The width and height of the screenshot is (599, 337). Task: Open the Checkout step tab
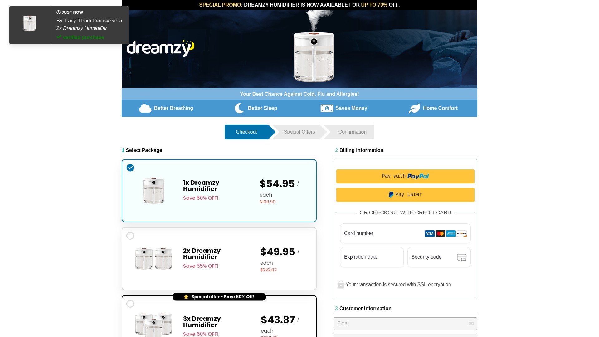(x=246, y=132)
